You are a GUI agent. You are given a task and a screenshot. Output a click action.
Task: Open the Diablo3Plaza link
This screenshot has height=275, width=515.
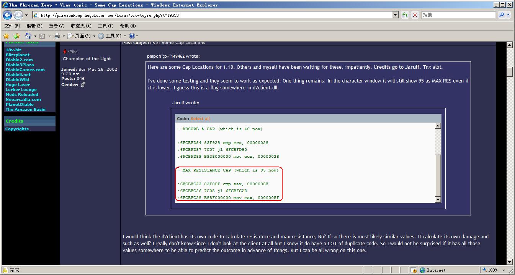coord(20,65)
